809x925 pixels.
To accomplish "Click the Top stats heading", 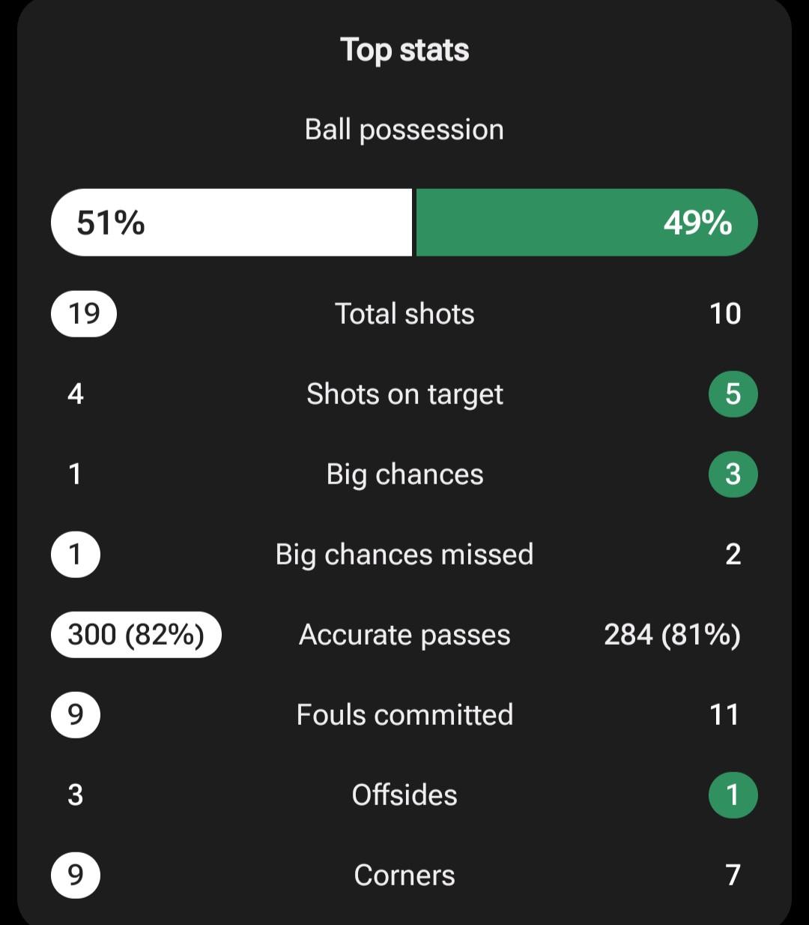I will coord(404,50).
